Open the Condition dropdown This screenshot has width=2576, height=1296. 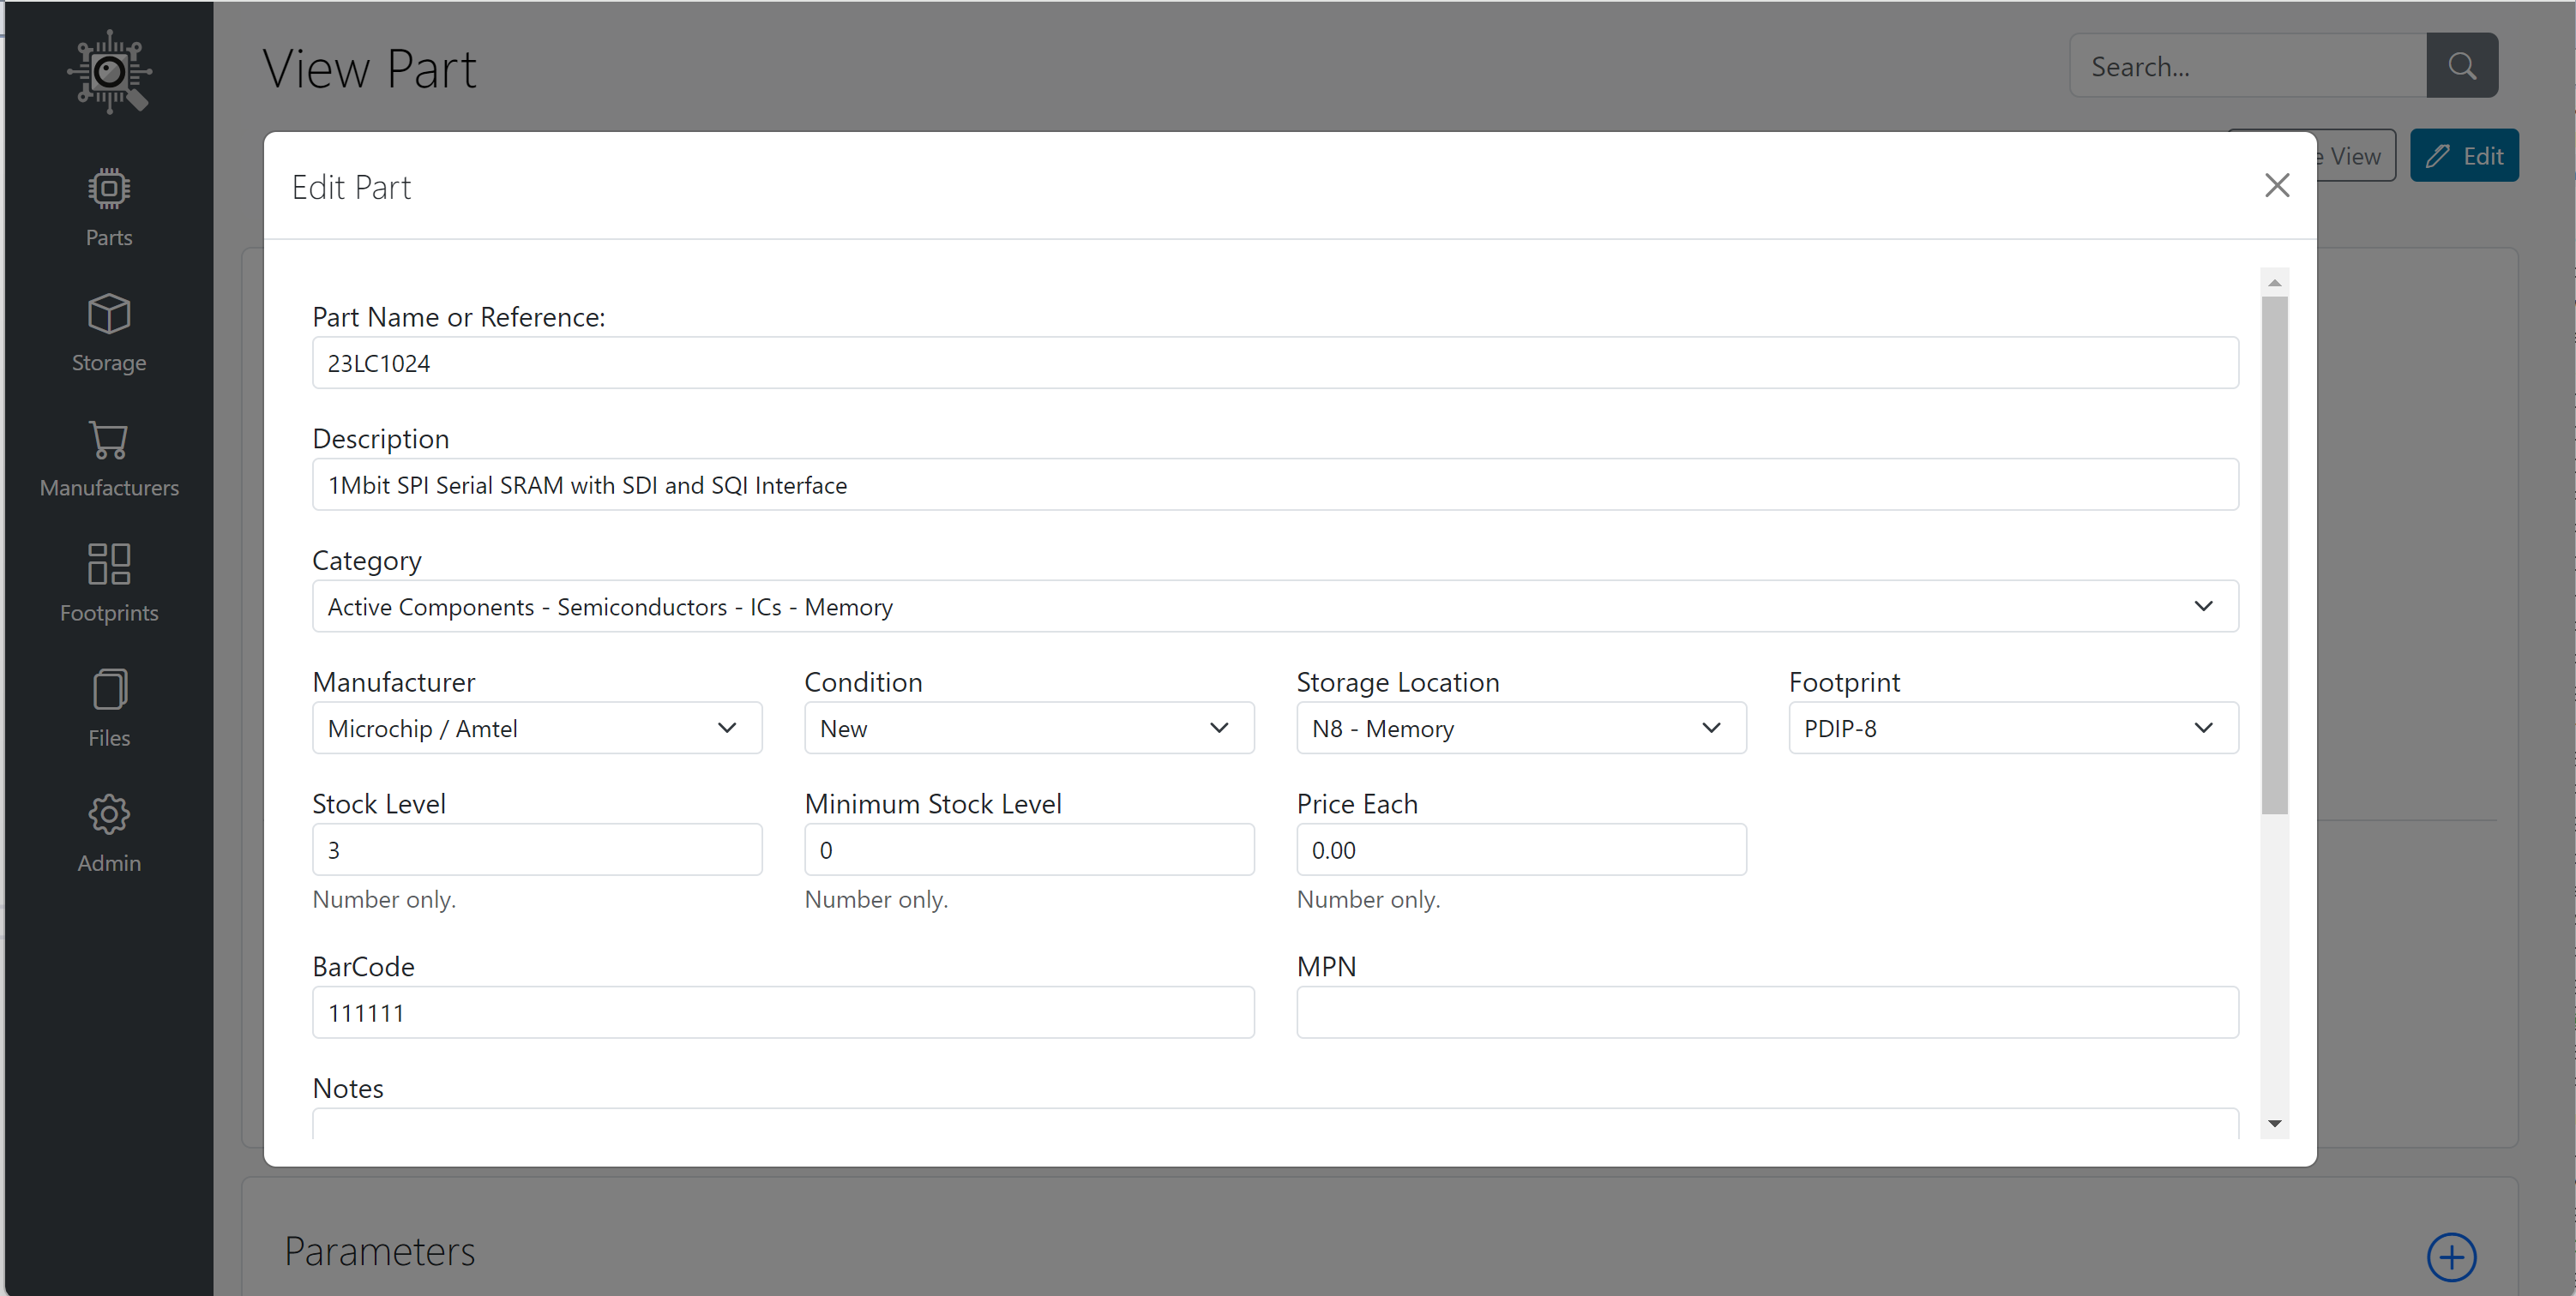tap(1219, 728)
